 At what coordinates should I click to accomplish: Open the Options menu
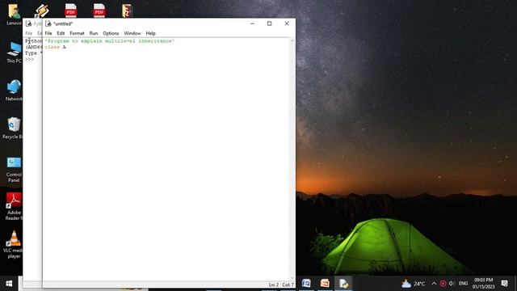click(x=111, y=33)
